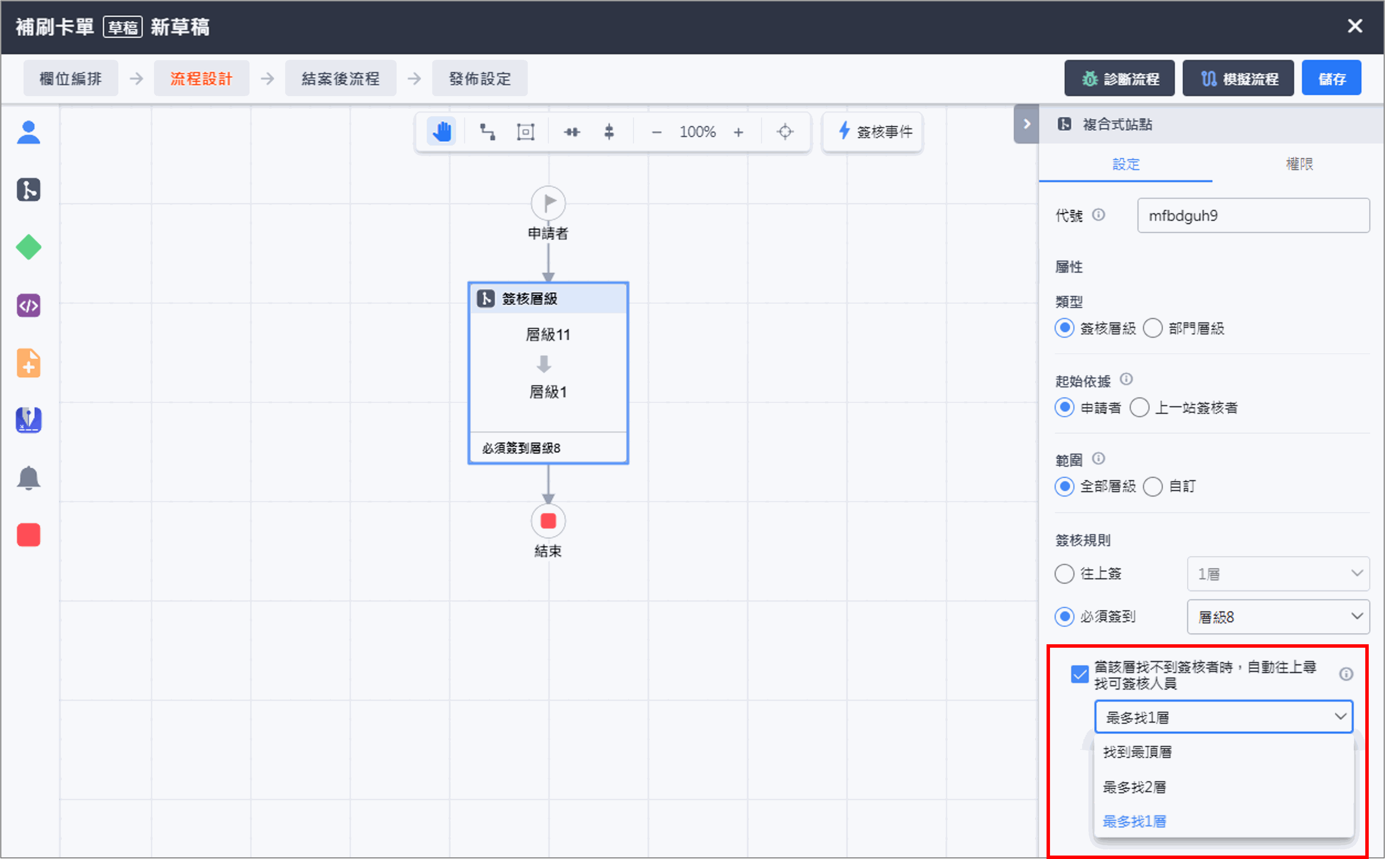Click the connector line tool icon
Screen dimensions: 1385x859
[487, 132]
